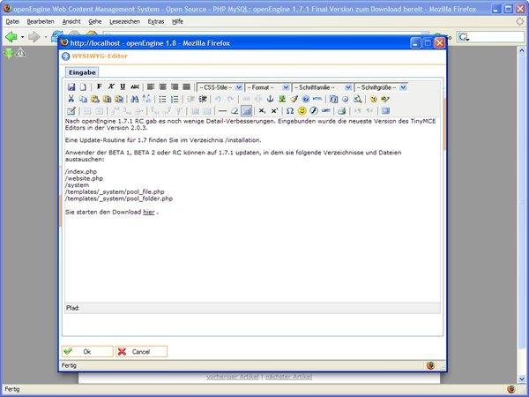Open the HTML source editor icon
Screen dimensions: 529x397
coord(317,99)
